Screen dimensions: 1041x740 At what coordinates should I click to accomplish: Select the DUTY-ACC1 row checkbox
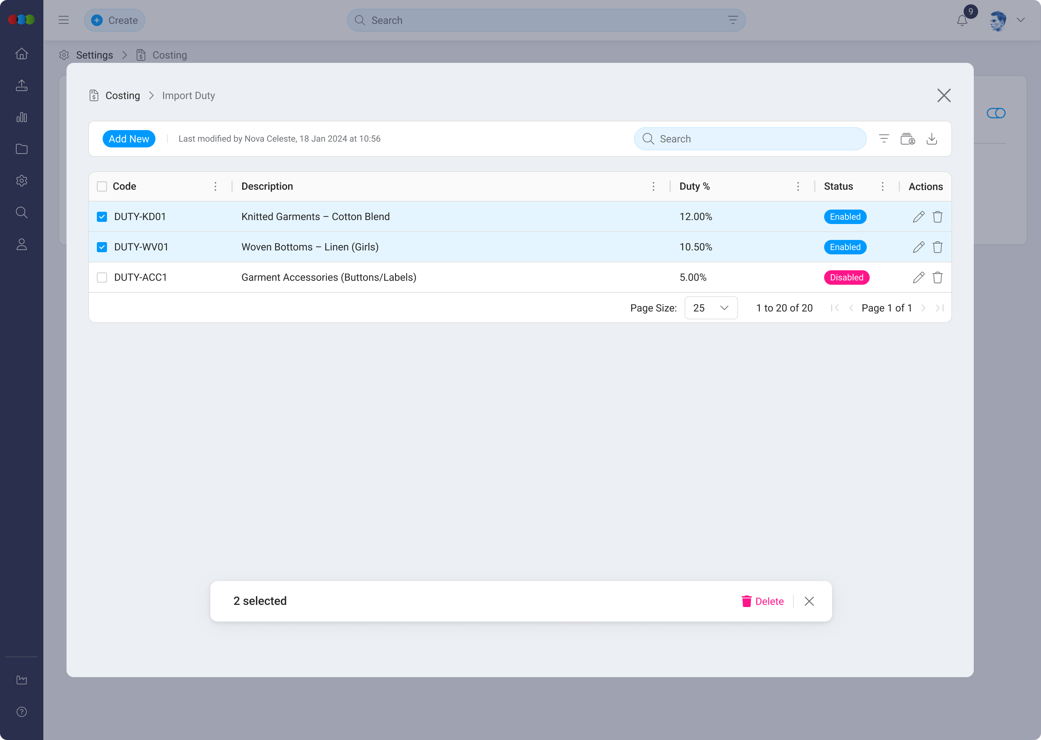(x=102, y=277)
